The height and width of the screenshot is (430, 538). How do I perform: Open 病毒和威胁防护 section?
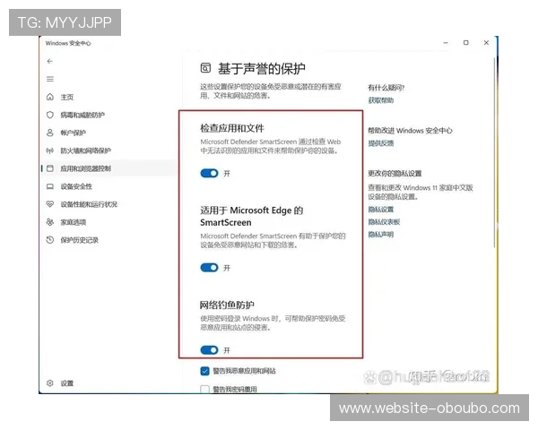pos(82,115)
